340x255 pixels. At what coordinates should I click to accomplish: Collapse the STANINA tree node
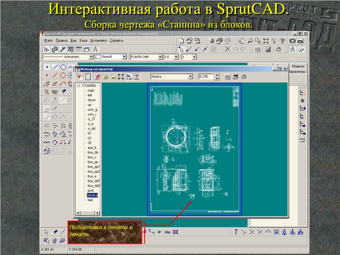pos(78,86)
